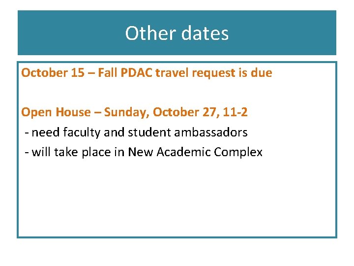Select the "Open House" heading text
The height and width of the screenshot is (266, 354).
point(49,112)
